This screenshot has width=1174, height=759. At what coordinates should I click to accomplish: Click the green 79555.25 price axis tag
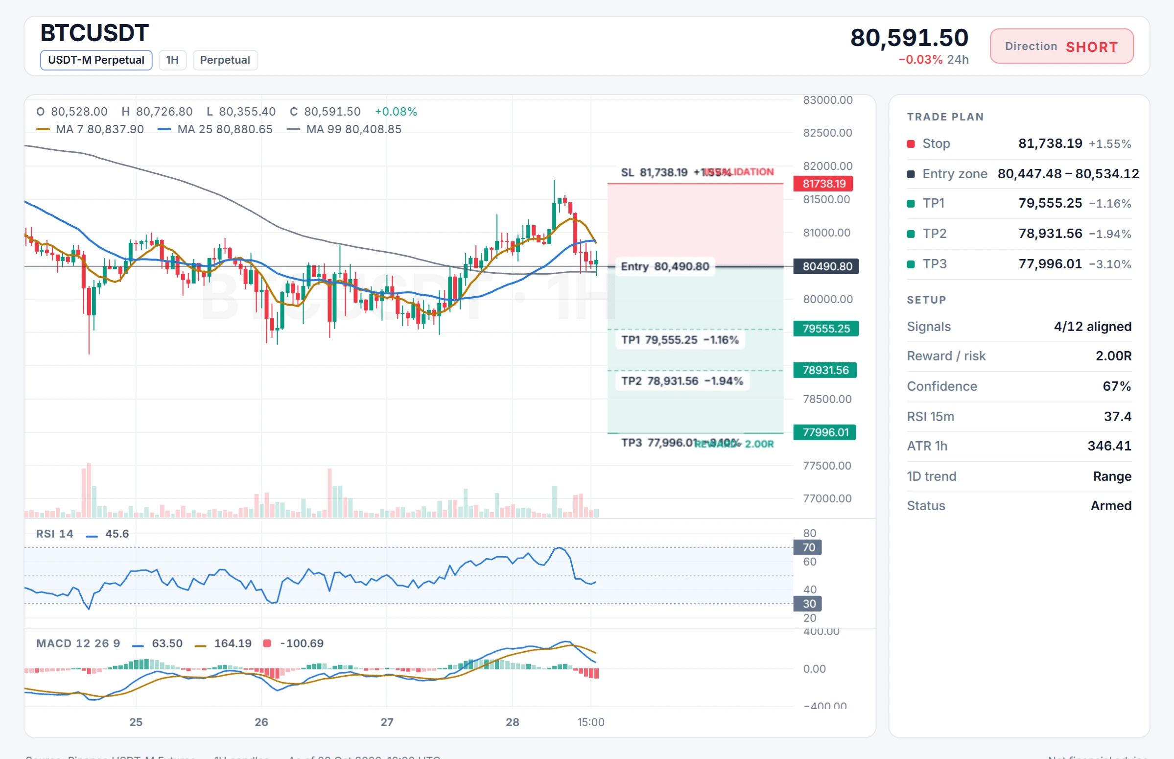[x=826, y=329]
